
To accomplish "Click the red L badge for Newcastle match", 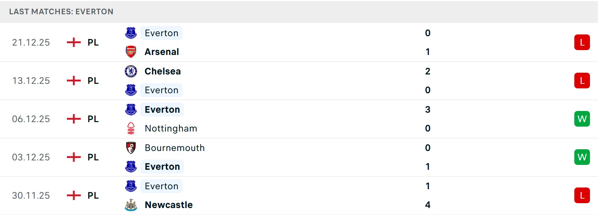I will tap(582, 196).
